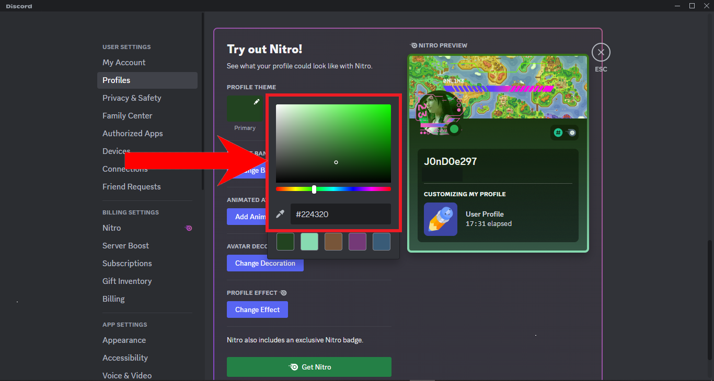Close settings with the ESC circle button
Screen dimensions: 714x381
tap(601, 52)
